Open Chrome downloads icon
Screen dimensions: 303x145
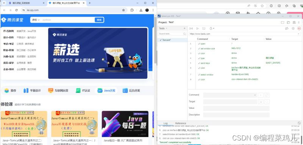141,10
